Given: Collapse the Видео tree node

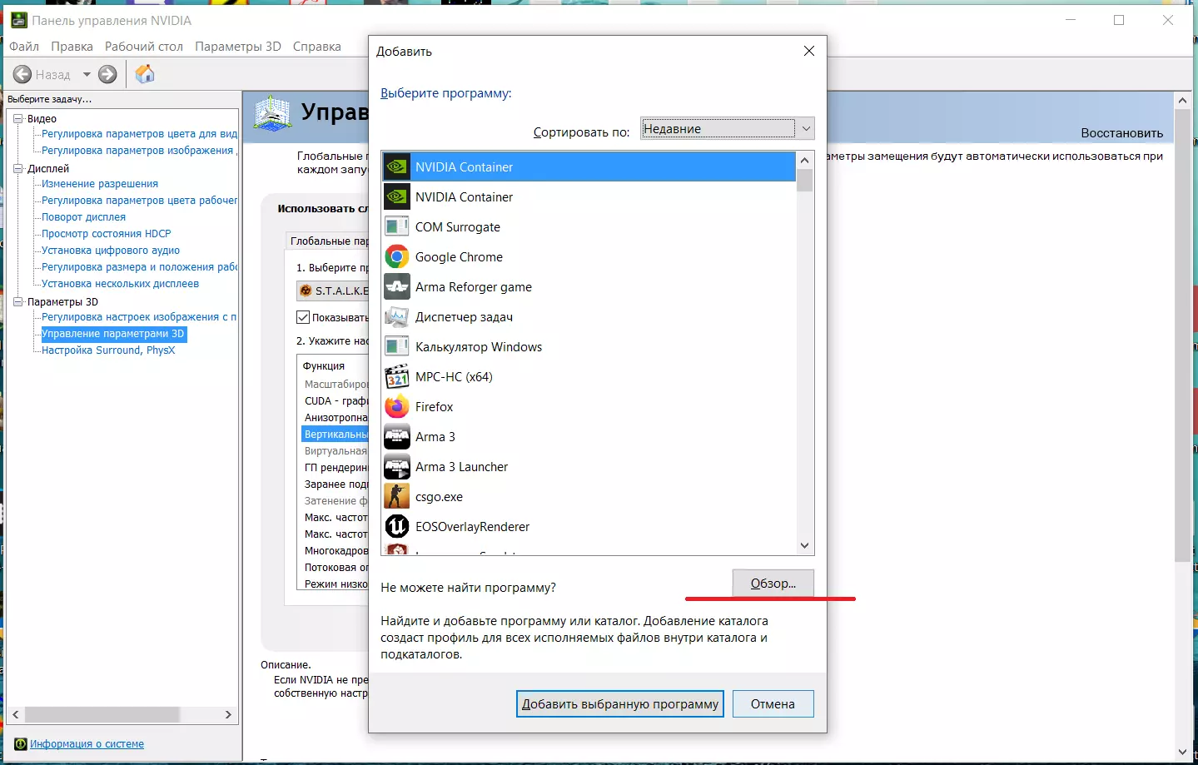Looking at the screenshot, I should click(17, 119).
